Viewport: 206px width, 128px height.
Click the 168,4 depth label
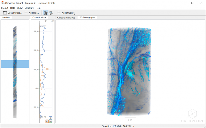(35, 32)
